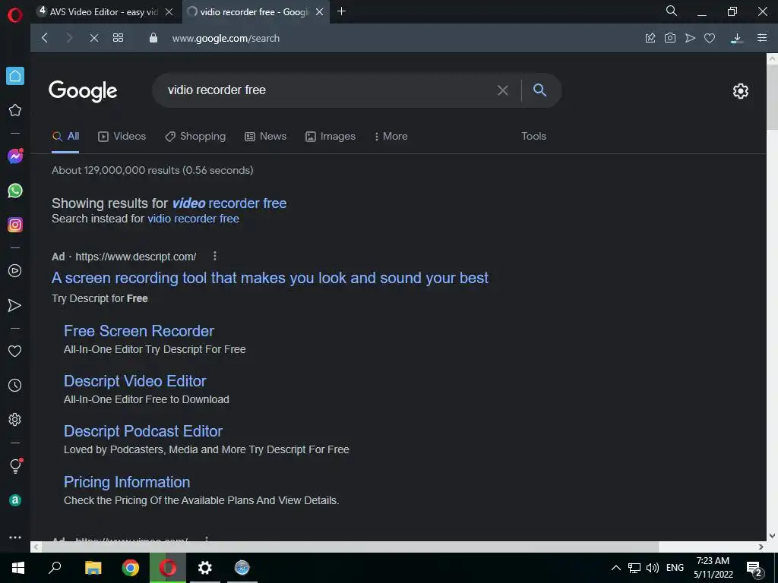Go back to previous page
778x583 pixels.
pos(45,38)
